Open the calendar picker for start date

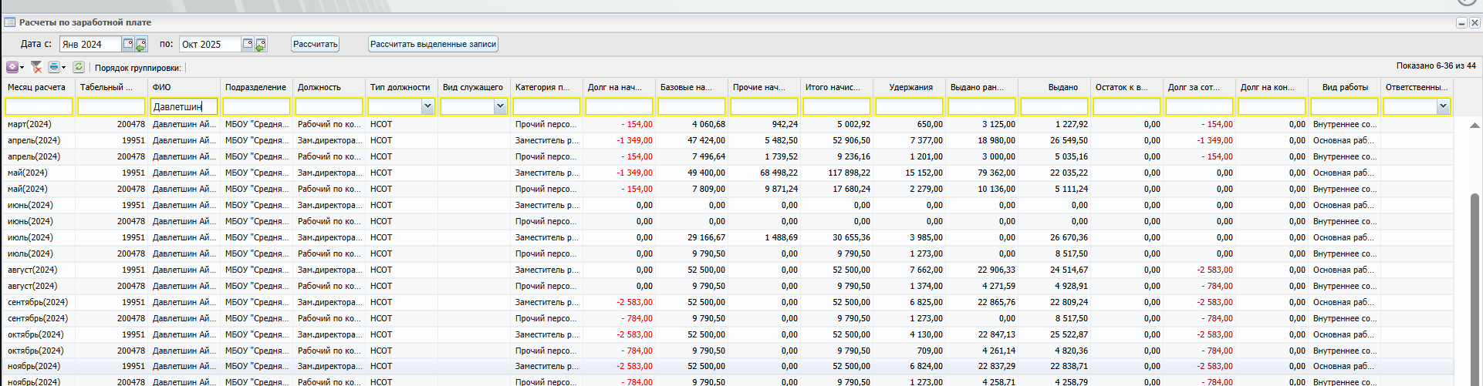pyautogui.click(x=128, y=44)
